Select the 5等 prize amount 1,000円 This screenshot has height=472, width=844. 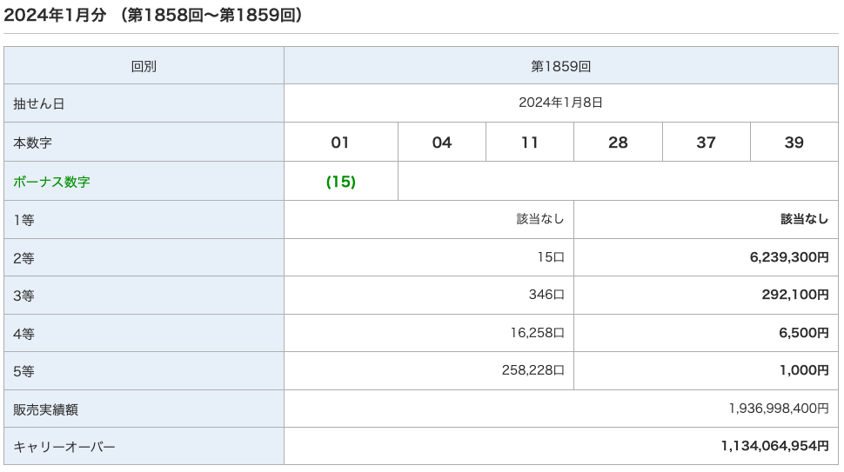[x=804, y=370]
